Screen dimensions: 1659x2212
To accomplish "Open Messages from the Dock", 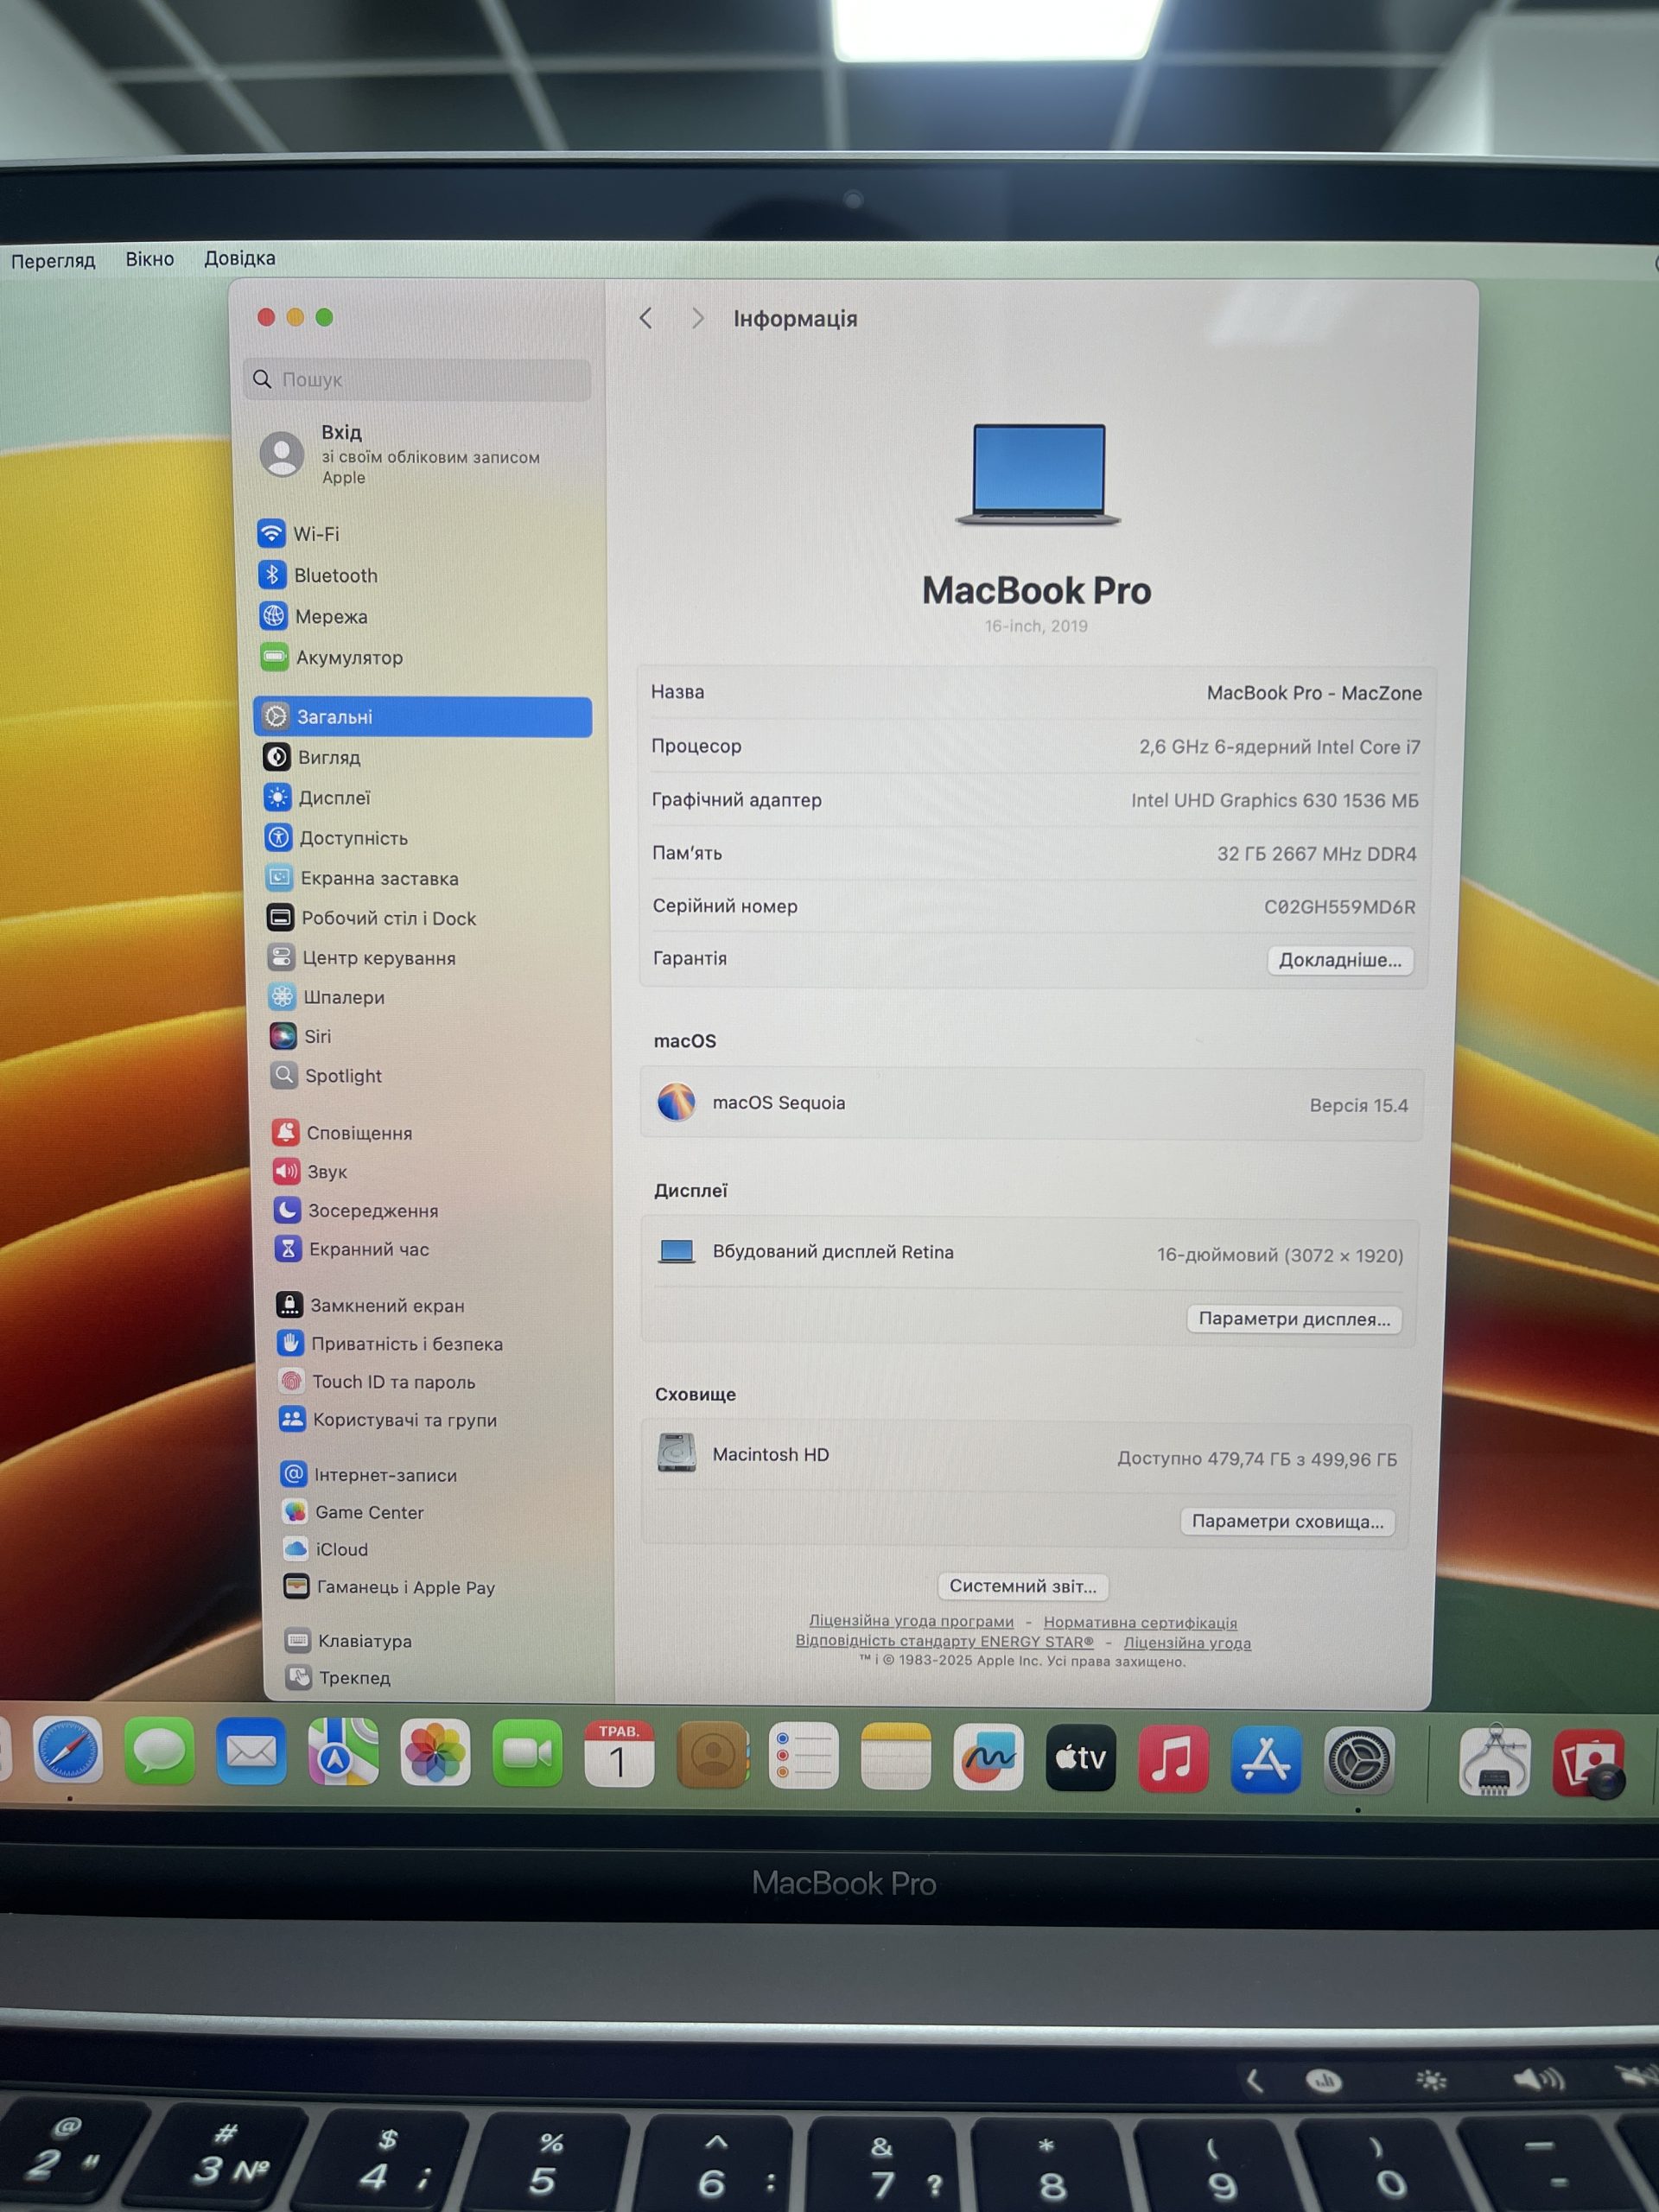I will click(159, 1751).
